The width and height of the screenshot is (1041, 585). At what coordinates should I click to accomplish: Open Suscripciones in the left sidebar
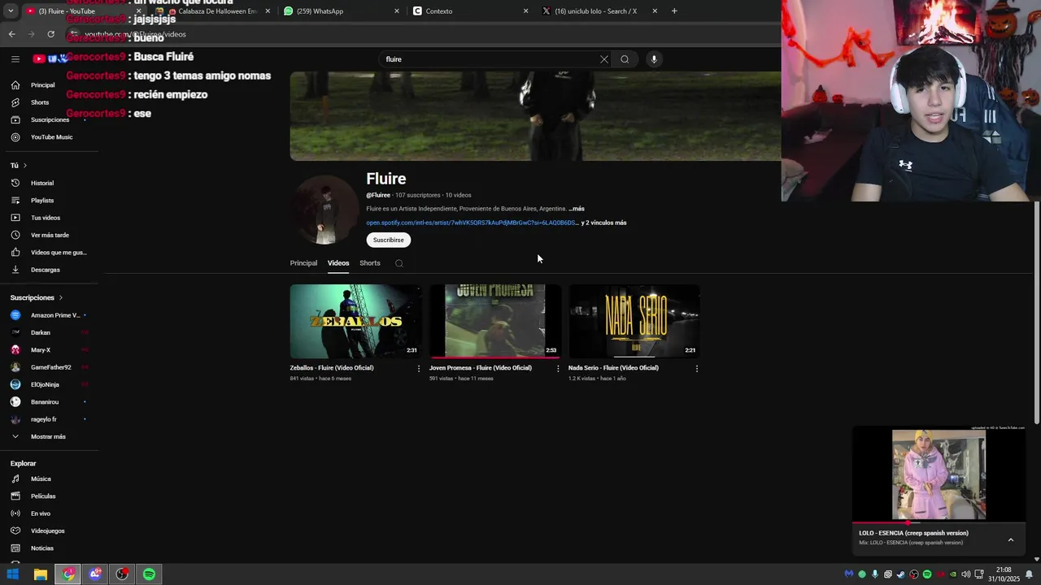pos(50,119)
